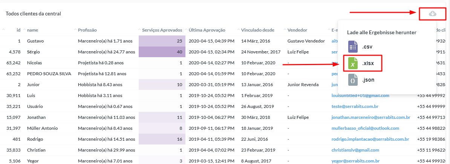This screenshot has height=164, width=450.
Task: Sort by the id column header
Action: coord(18,30)
